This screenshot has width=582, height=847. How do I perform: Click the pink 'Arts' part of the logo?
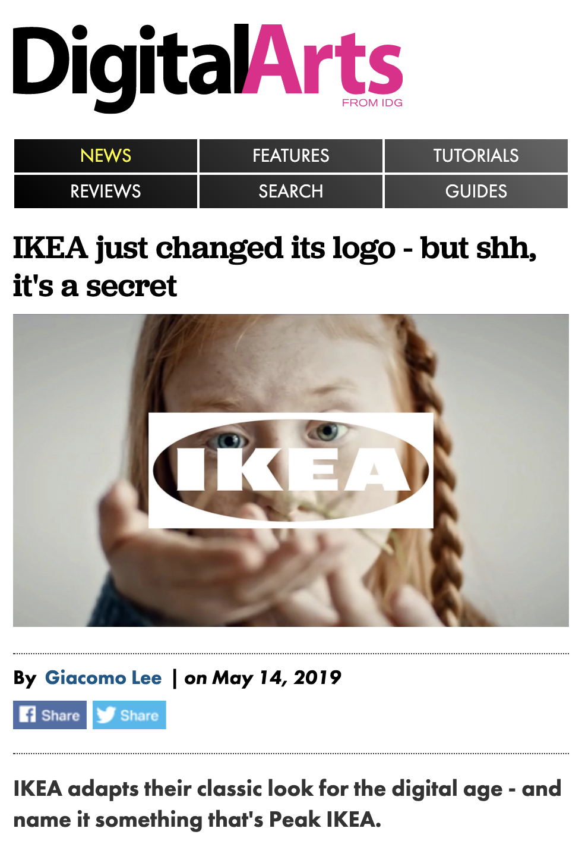tap(322, 61)
